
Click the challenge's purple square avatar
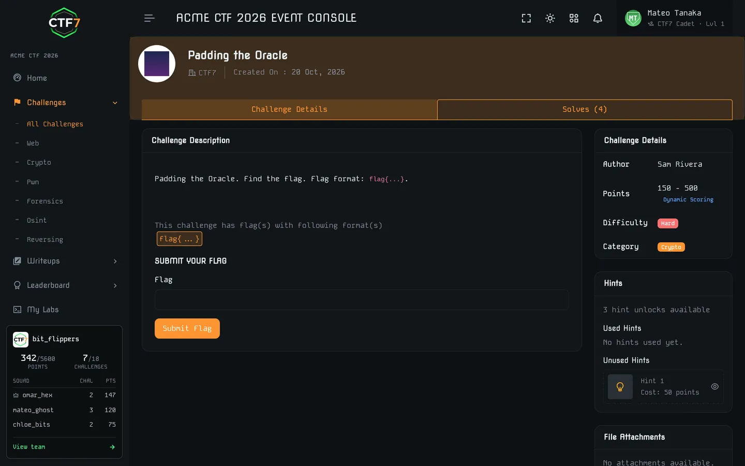157,64
